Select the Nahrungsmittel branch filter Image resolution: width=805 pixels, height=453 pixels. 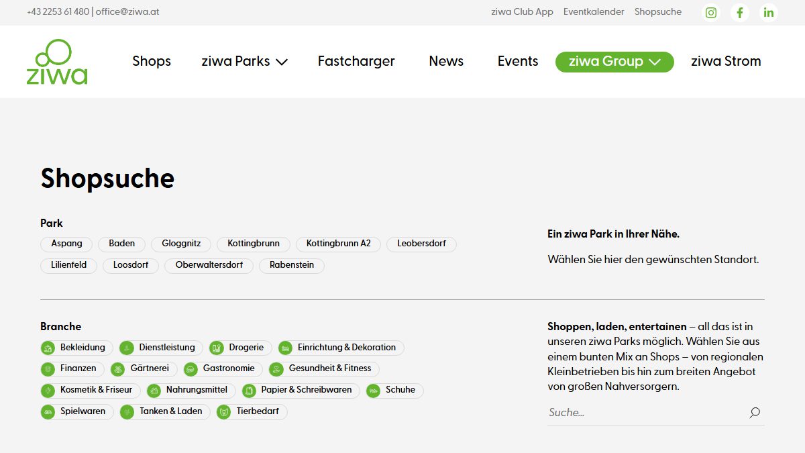pyautogui.click(x=191, y=391)
